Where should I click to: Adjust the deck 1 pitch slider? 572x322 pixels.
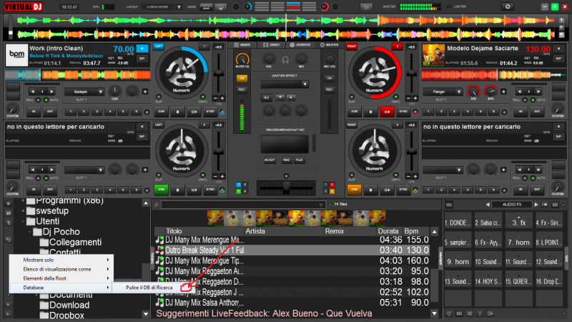(x=219, y=74)
